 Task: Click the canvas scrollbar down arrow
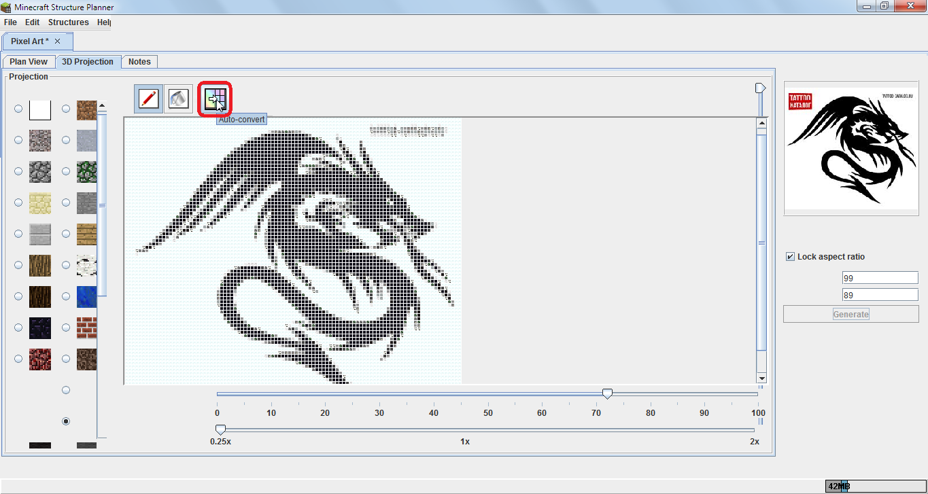tap(761, 378)
